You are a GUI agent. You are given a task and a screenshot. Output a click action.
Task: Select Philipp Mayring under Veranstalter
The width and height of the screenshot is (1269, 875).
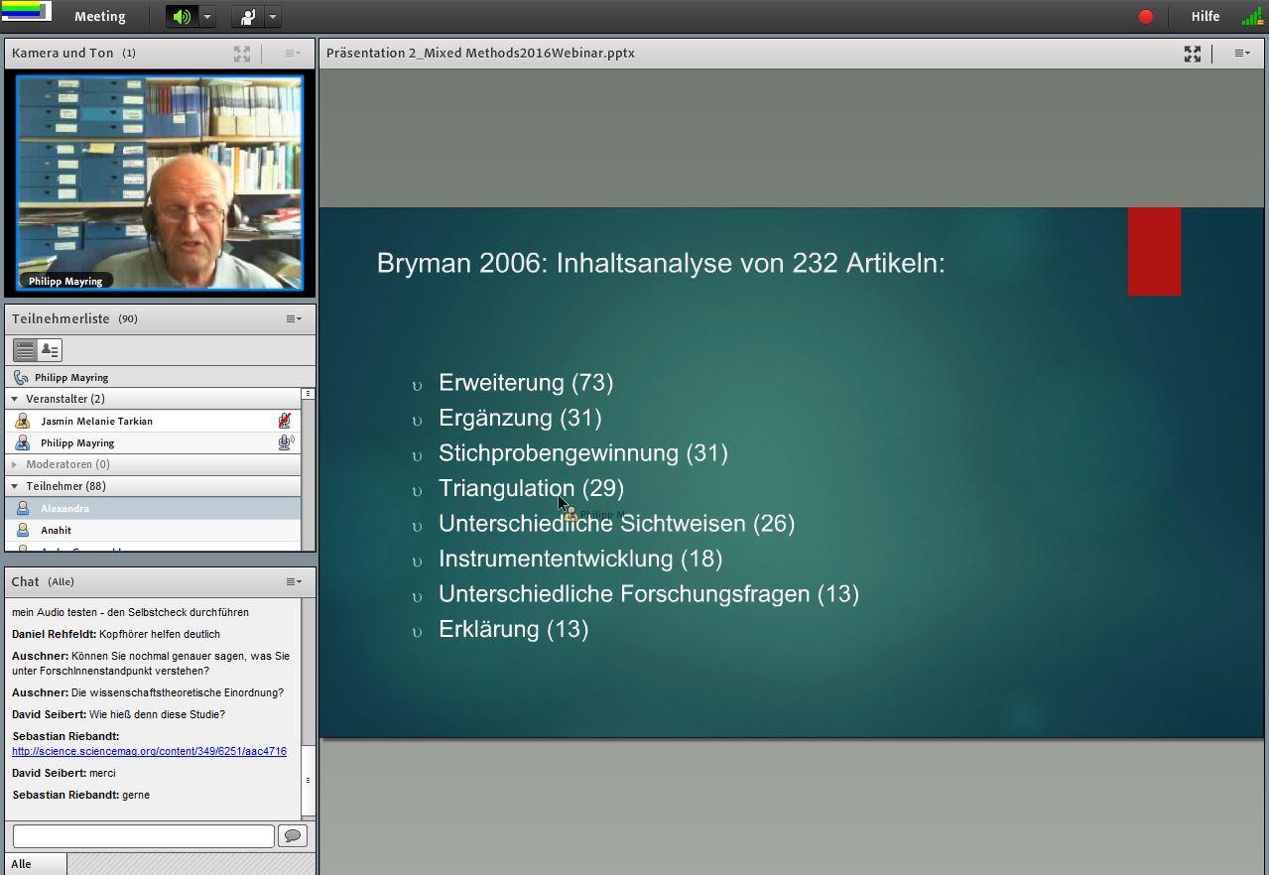click(153, 443)
